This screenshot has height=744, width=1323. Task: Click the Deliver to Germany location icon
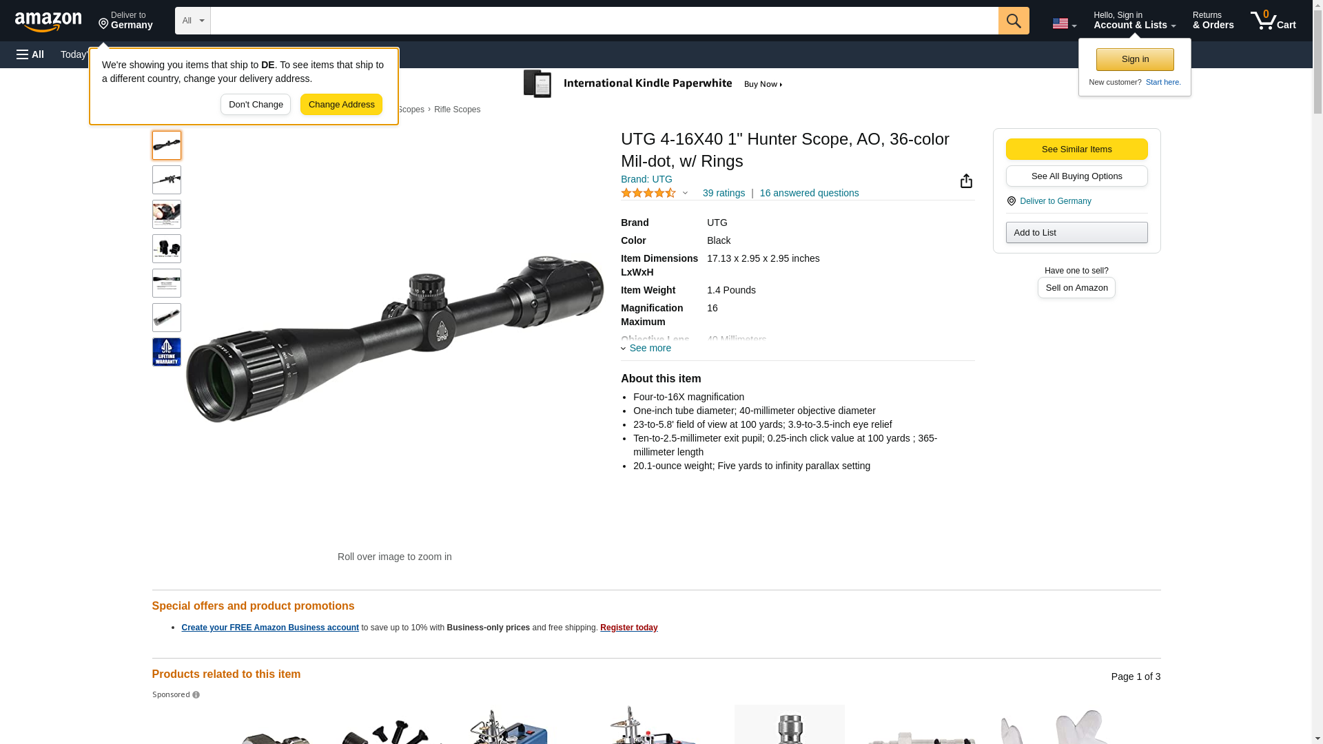(x=1011, y=201)
